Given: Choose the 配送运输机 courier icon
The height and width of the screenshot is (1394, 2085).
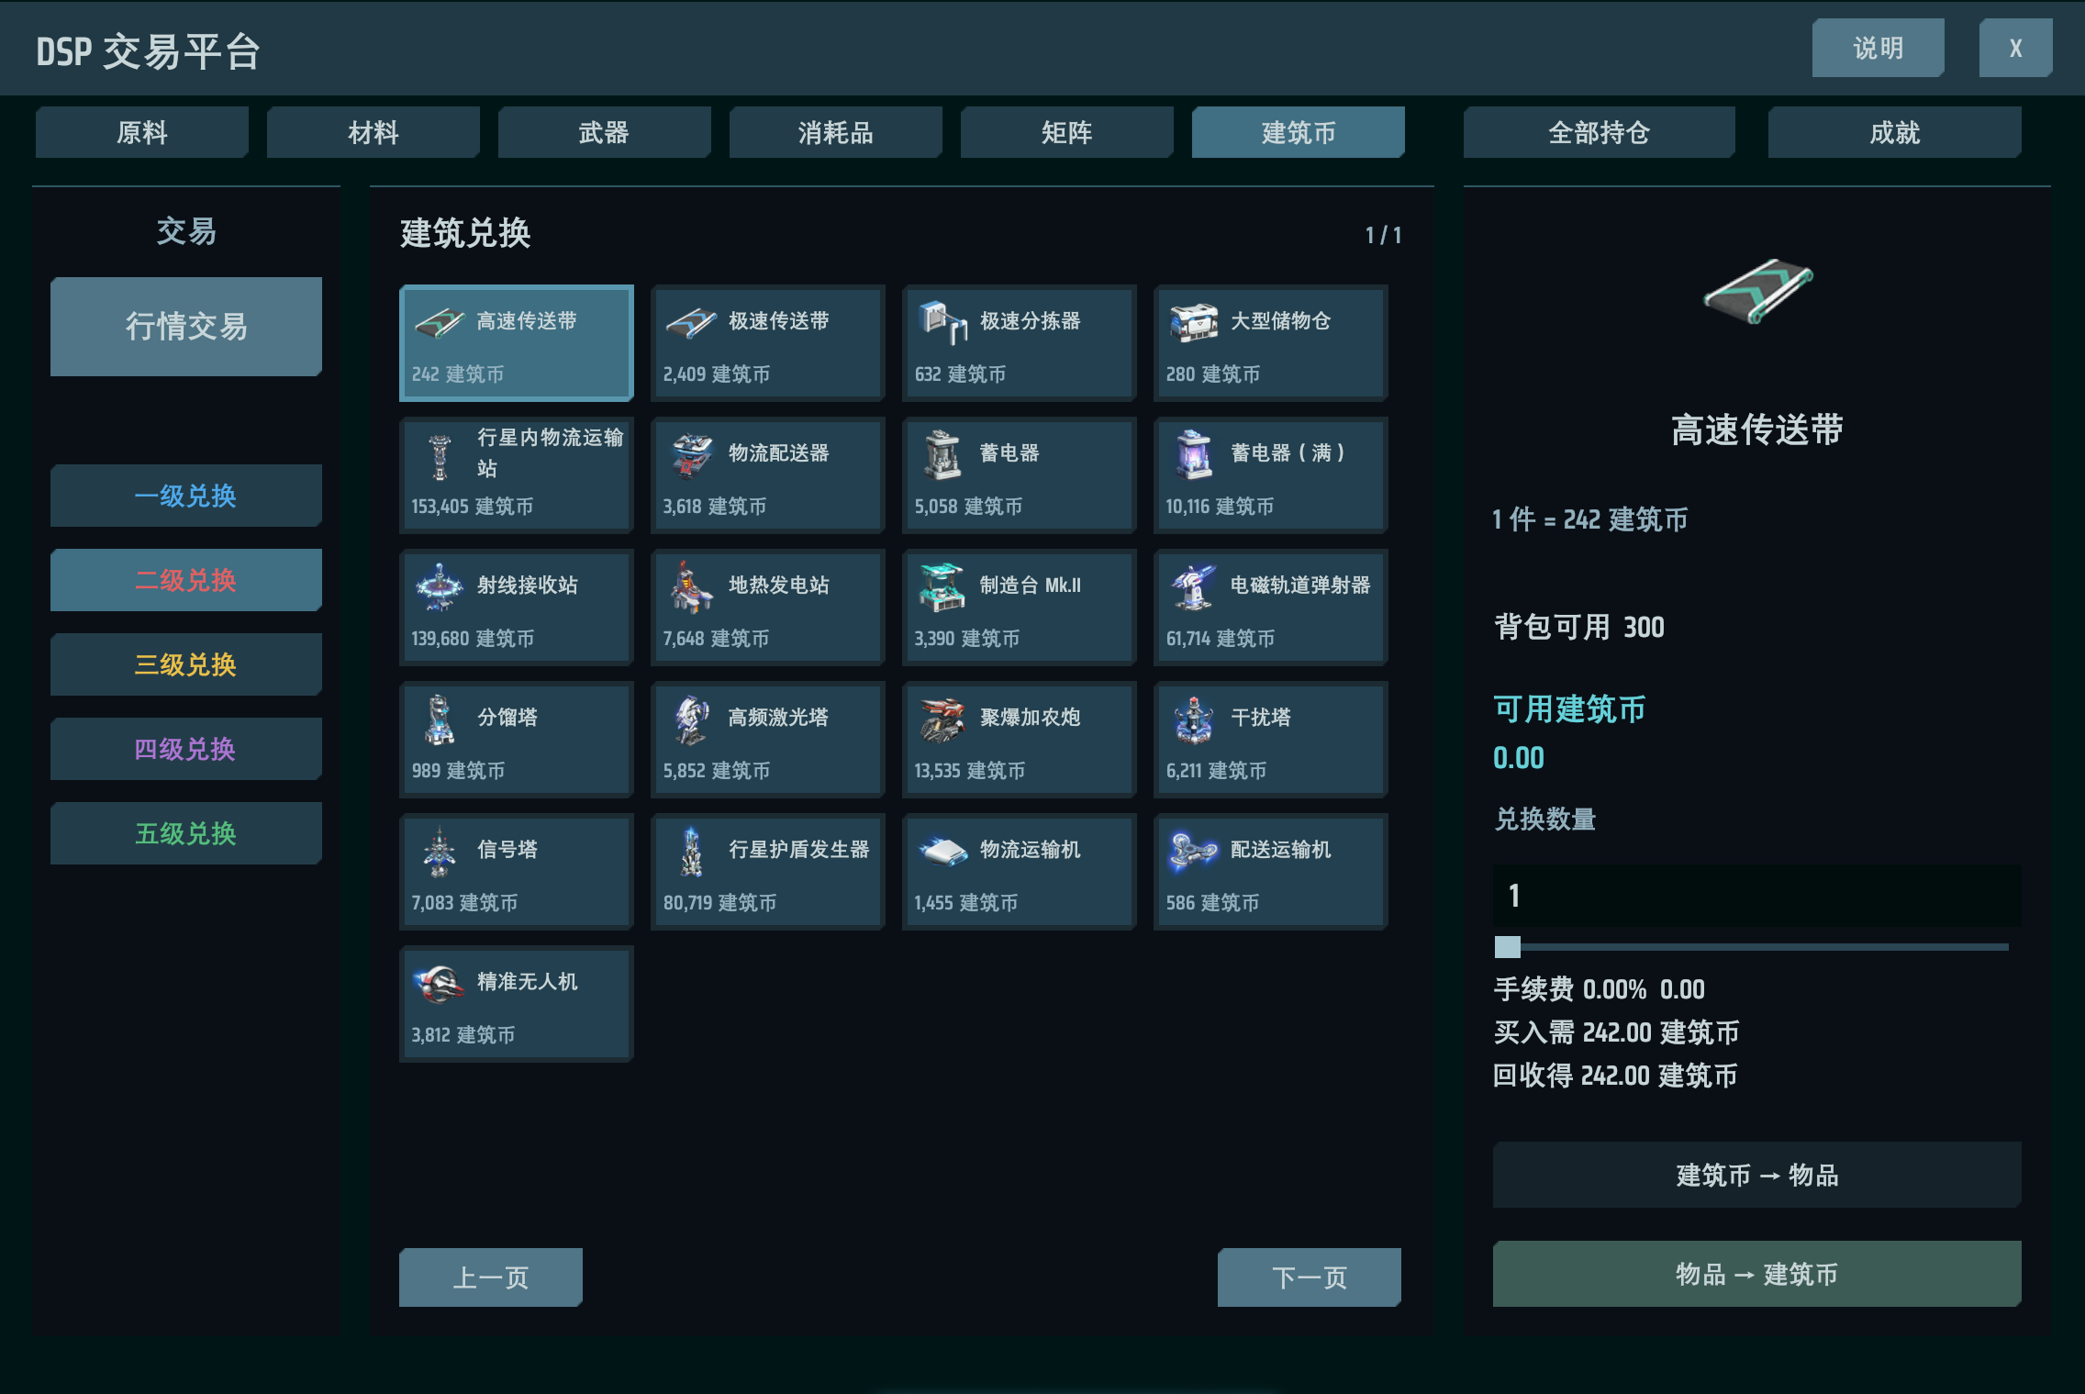Looking at the screenshot, I should (1193, 852).
